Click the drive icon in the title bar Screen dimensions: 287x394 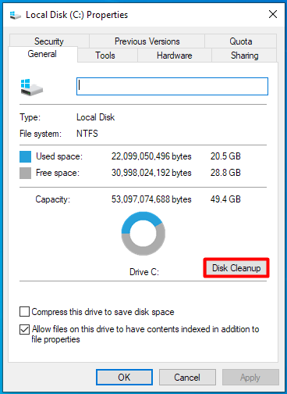pyautogui.click(x=15, y=15)
